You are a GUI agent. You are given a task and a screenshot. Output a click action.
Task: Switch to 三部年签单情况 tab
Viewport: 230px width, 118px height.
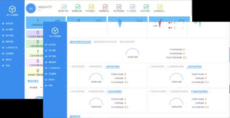click(77, 92)
